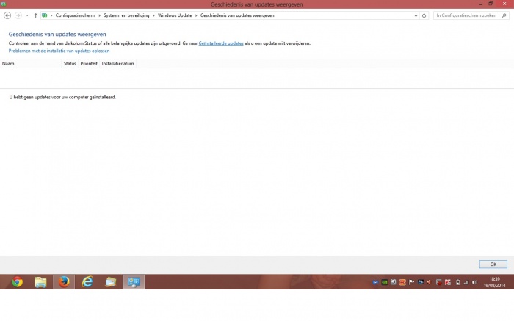Close the Geschiedenis van updates window
514x321 pixels.
(504, 4)
